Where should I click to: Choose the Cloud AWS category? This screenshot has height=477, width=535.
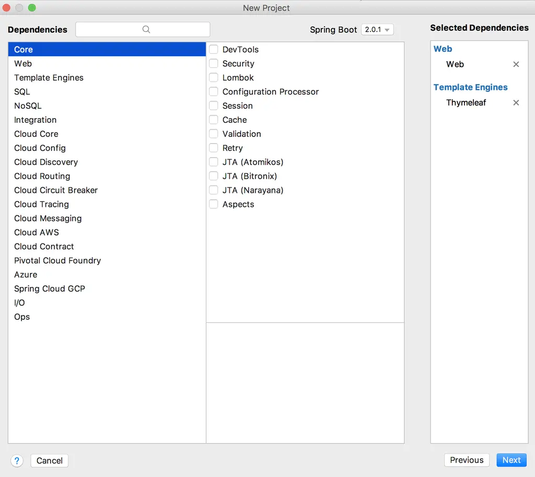(107, 232)
